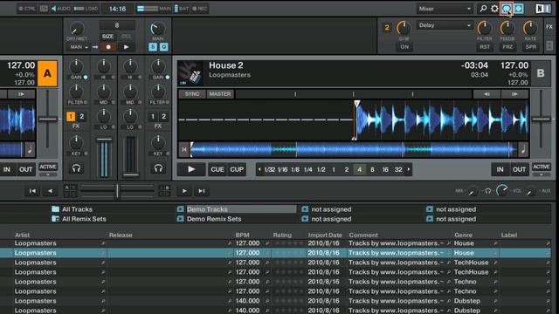The height and width of the screenshot is (314, 559).
Task: Select loop size 1/32
Action: (270, 169)
